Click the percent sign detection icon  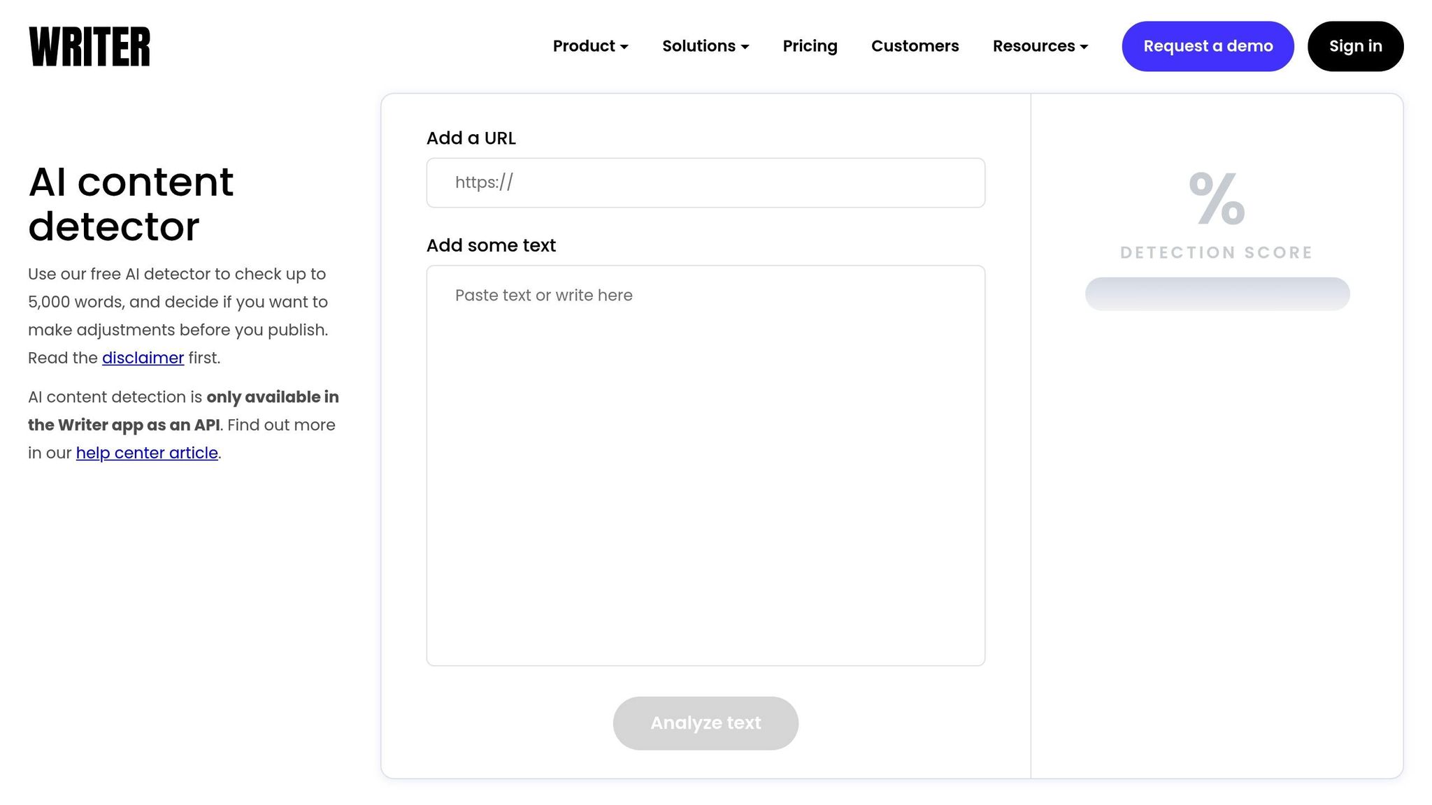click(x=1217, y=199)
